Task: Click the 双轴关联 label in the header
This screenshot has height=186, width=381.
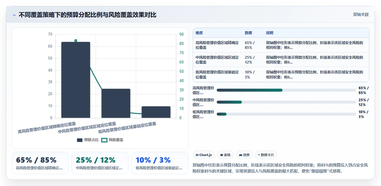Action: pyautogui.click(x=361, y=15)
